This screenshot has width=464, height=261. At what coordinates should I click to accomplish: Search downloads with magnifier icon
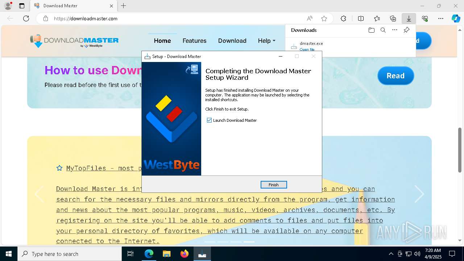coord(383,30)
